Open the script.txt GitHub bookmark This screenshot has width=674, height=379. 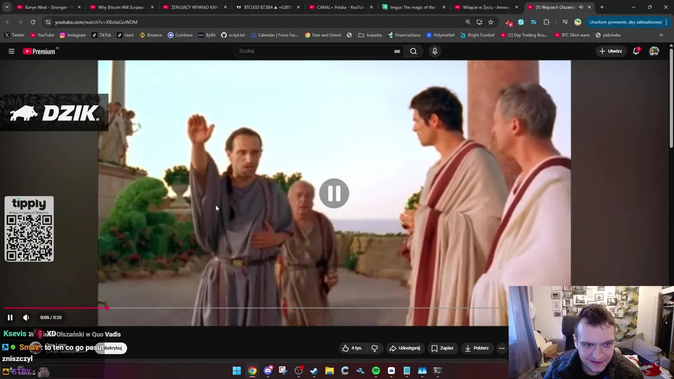(233, 35)
